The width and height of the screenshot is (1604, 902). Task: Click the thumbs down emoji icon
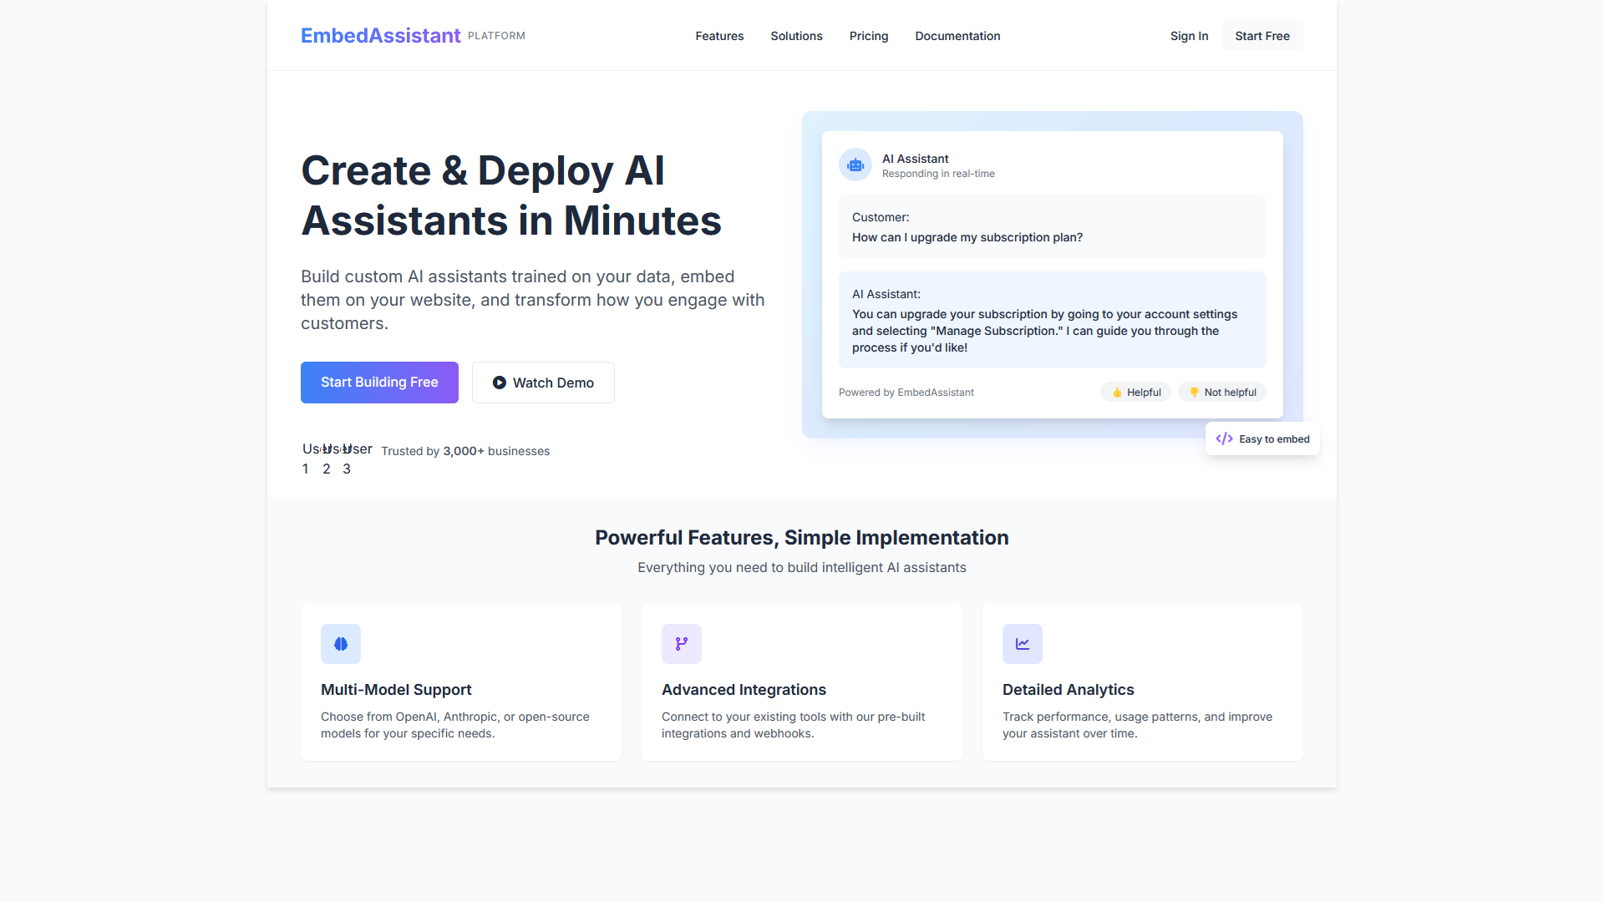click(x=1195, y=393)
